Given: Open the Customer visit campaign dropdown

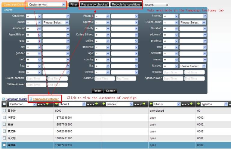Looking at the screenshot, I should pyautogui.click(x=47, y=5).
